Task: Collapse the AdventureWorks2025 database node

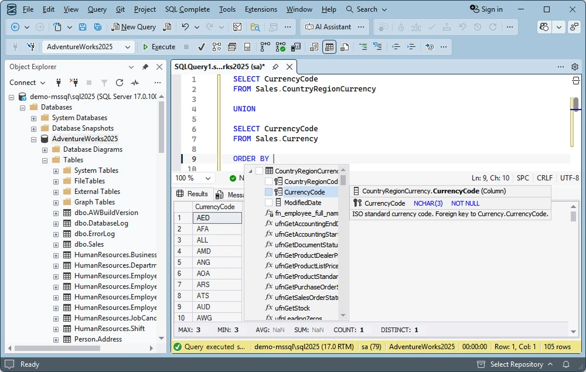Action: coord(33,139)
